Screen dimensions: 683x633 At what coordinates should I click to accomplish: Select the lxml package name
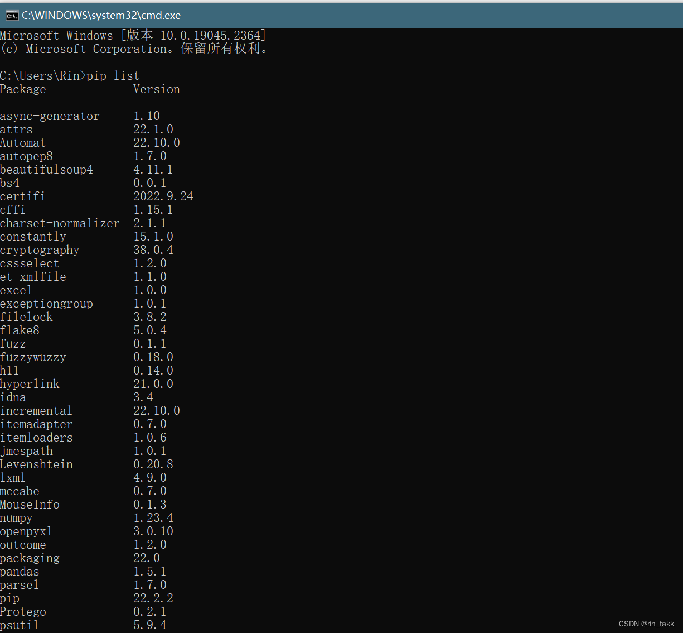(13, 478)
